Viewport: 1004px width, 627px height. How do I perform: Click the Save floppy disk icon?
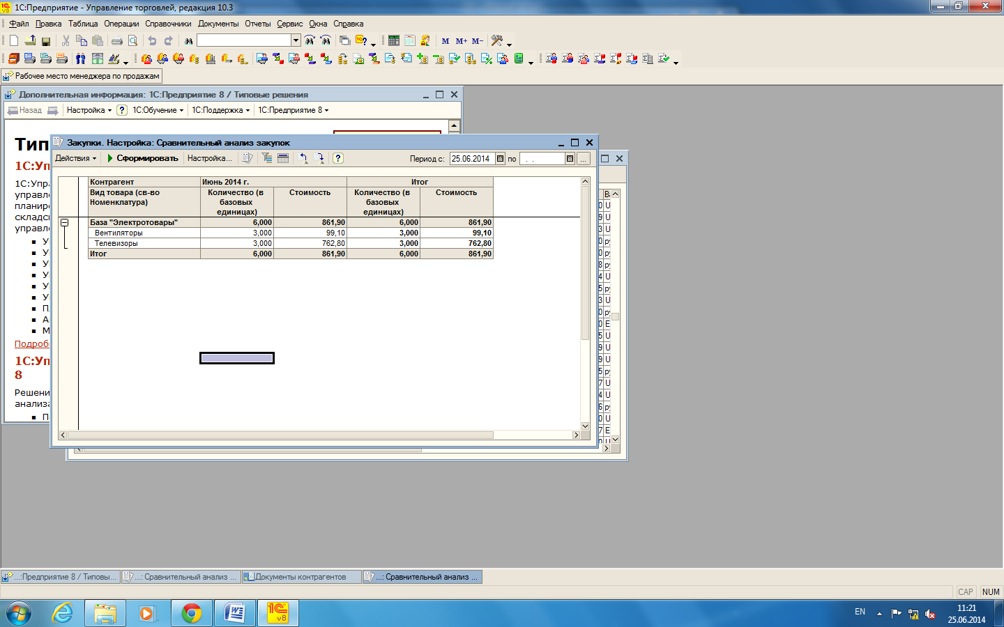46,41
